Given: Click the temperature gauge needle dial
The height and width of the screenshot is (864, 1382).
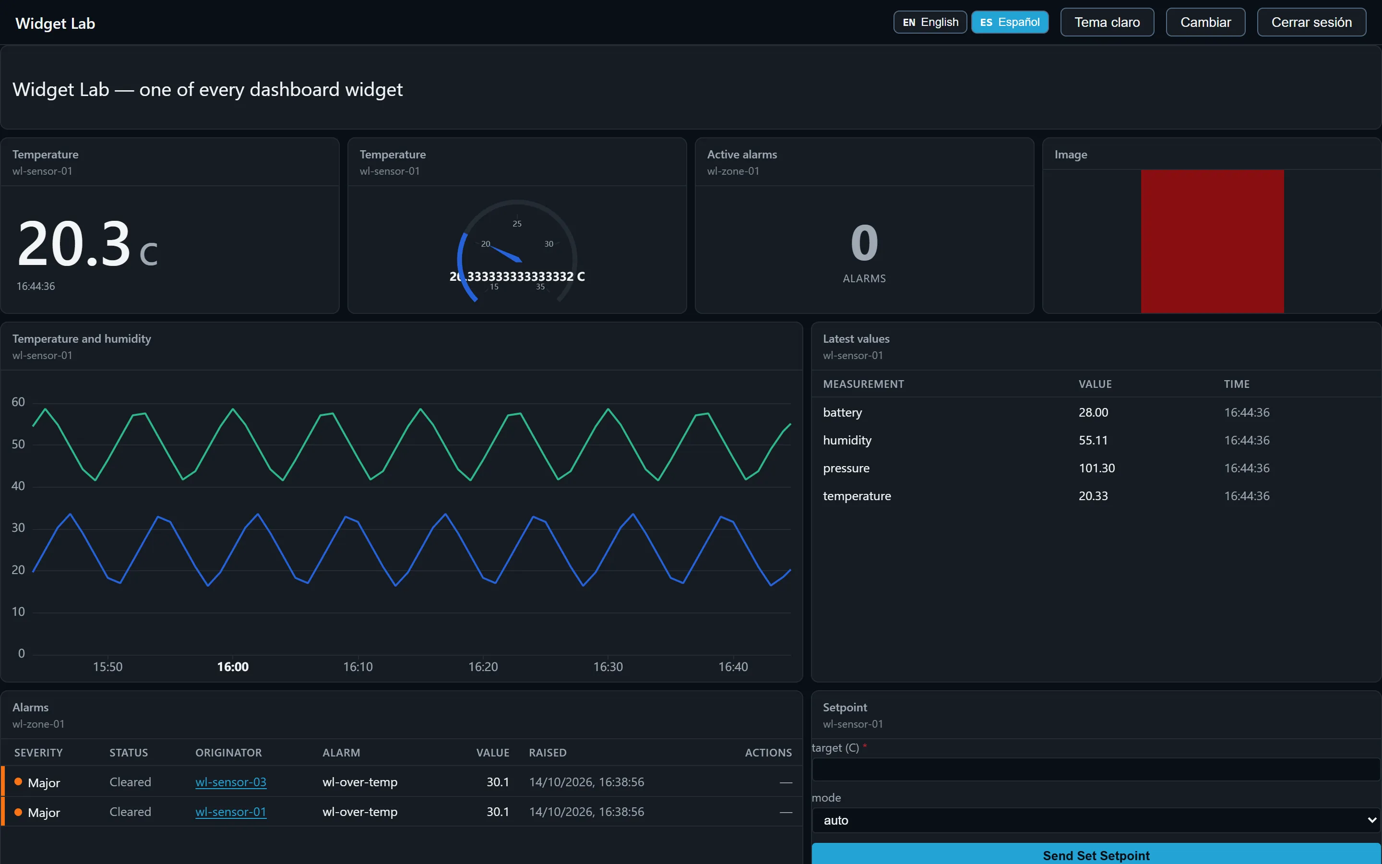Looking at the screenshot, I should point(517,252).
